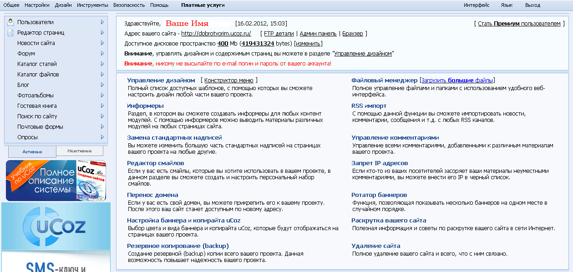
Task: Open the Перенос домена section
Action: (152, 195)
